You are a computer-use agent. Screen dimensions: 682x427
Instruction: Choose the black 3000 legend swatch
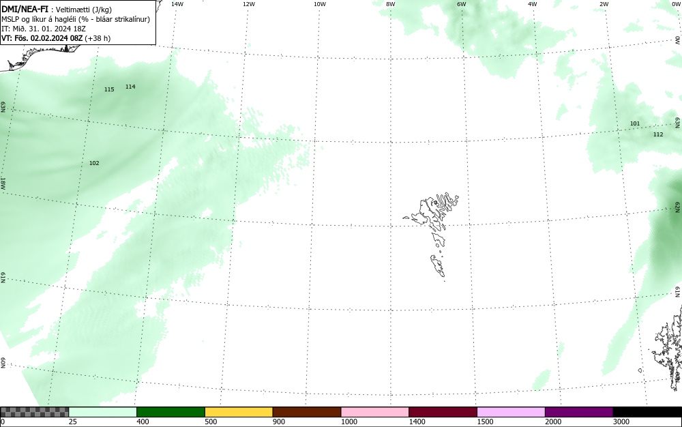pos(647,412)
